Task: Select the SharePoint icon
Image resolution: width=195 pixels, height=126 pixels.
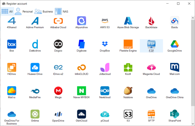Action: click(x=174, y=114)
